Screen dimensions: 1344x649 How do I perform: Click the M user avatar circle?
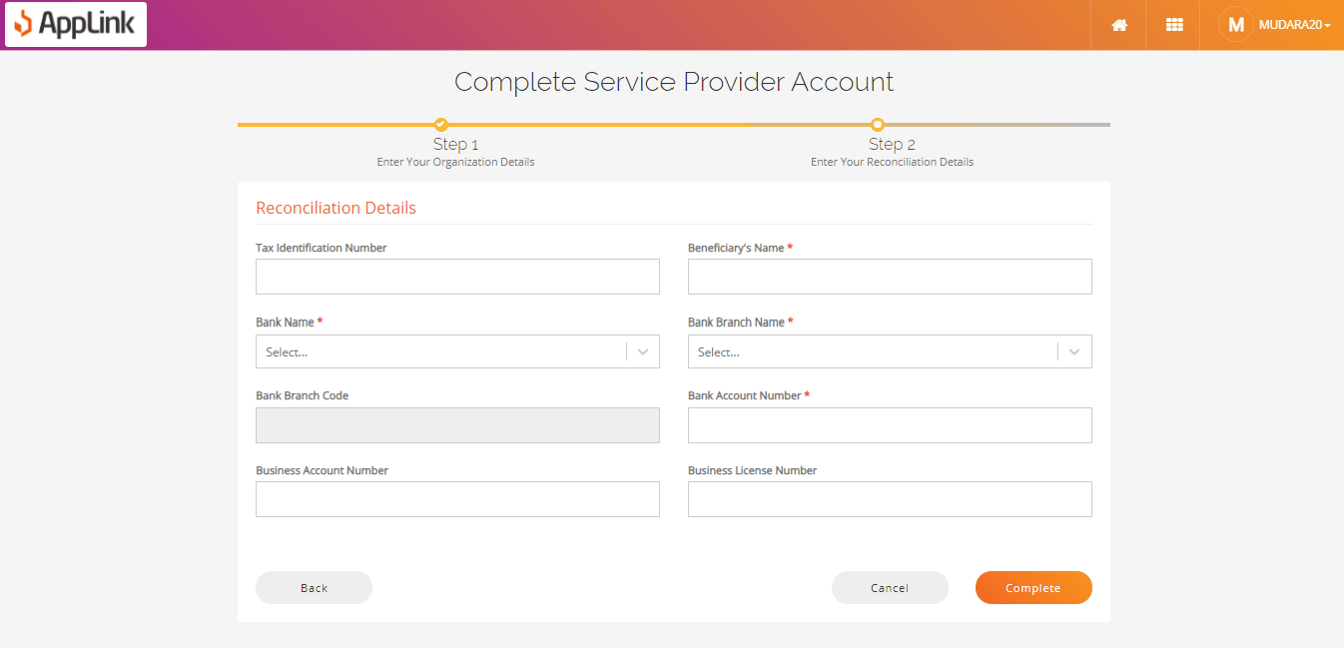[1235, 25]
